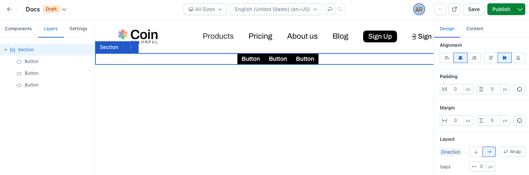Click the back arrow icon
Viewport: 529px width, 175px height.
(x=9, y=9)
